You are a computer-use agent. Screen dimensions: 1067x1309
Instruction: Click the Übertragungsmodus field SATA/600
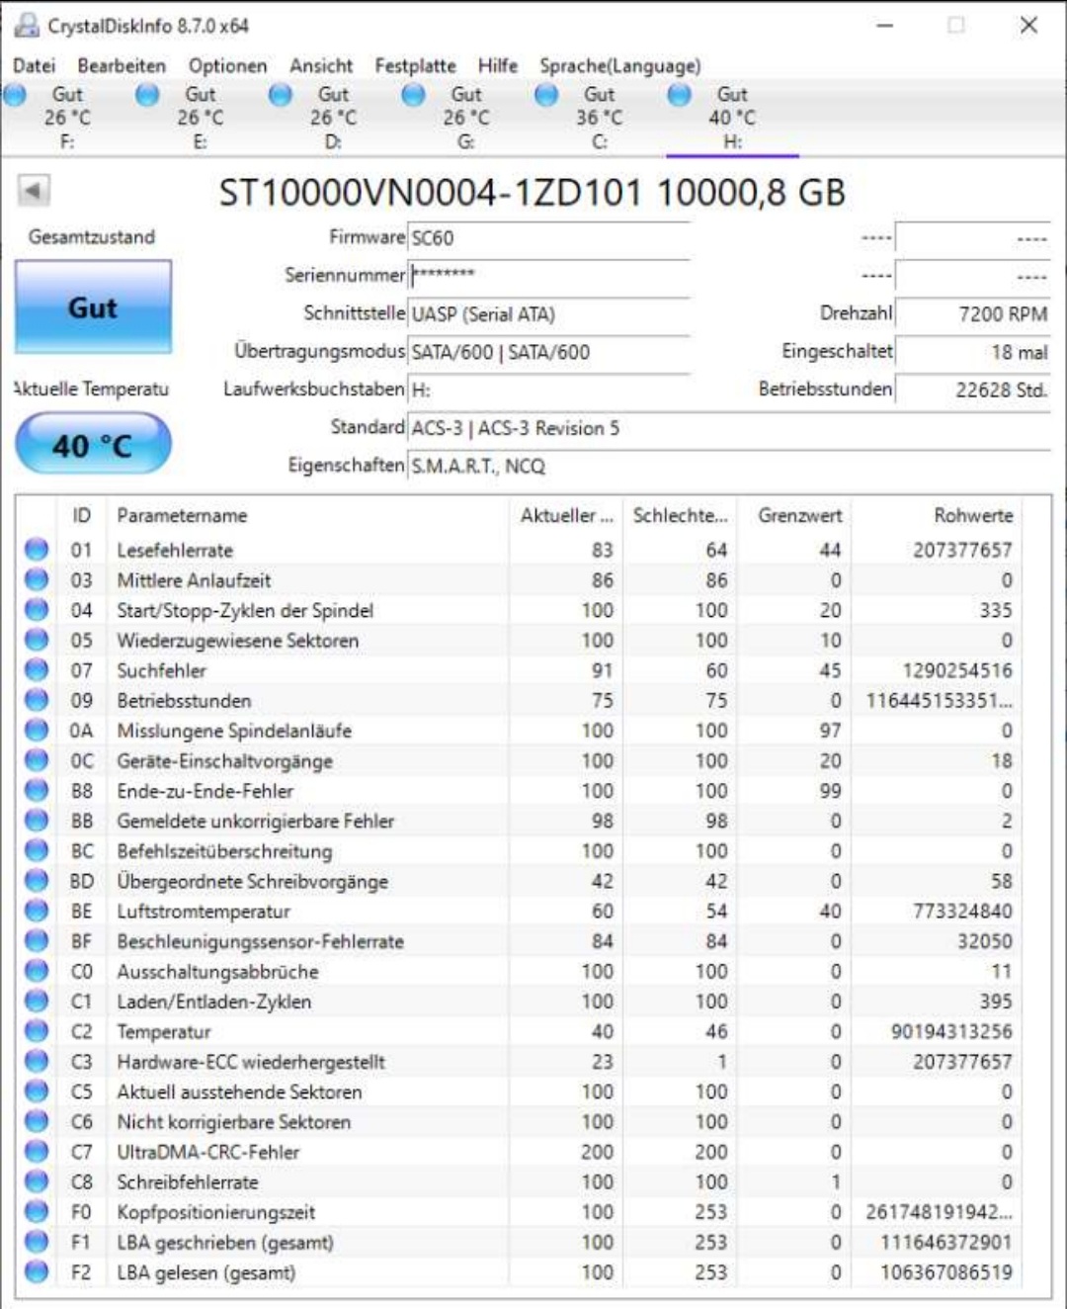[x=549, y=352]
